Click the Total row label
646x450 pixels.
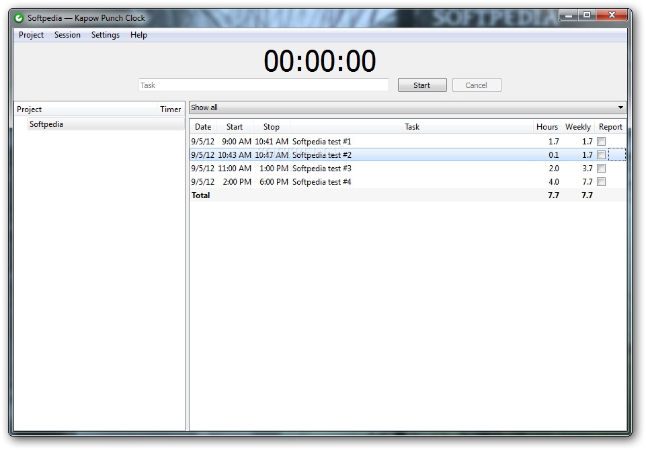[x=200, y=195]
